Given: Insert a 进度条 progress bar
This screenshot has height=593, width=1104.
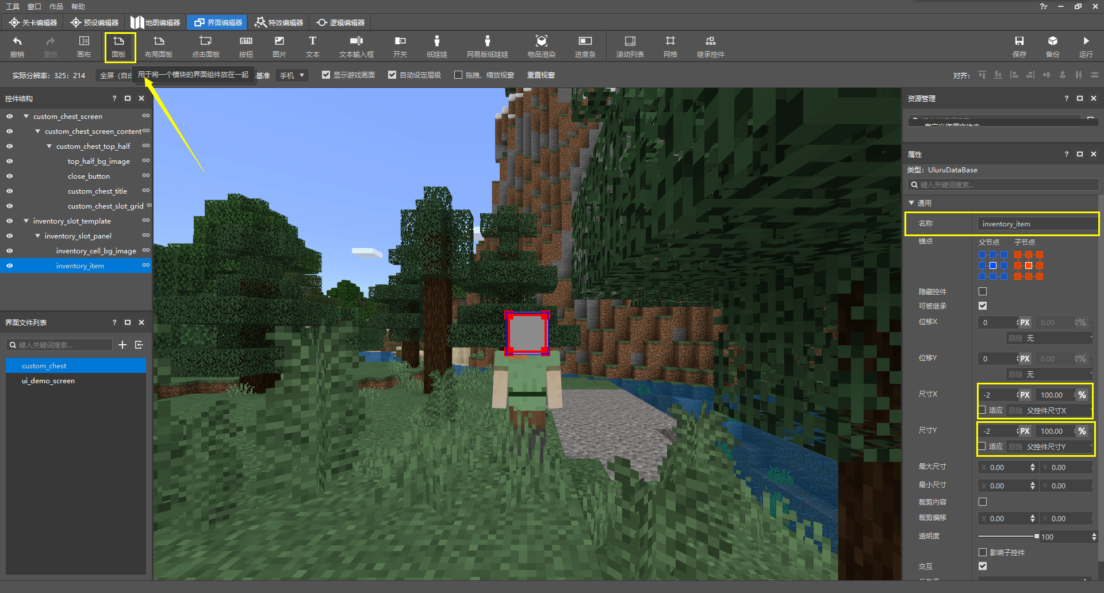Looking at the screenshot, I should pos(585,47).
